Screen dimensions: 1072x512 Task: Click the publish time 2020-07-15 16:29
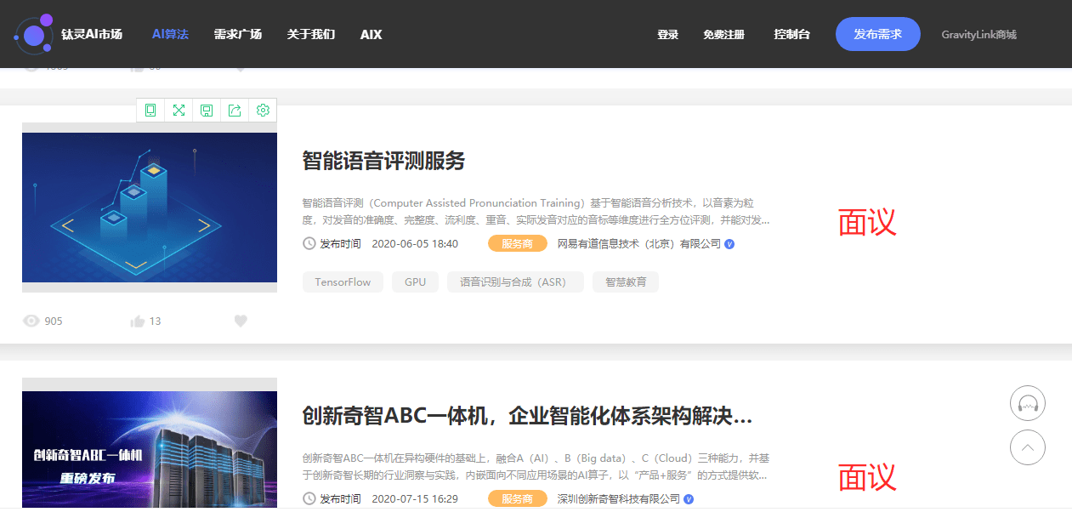pos(415,498)
